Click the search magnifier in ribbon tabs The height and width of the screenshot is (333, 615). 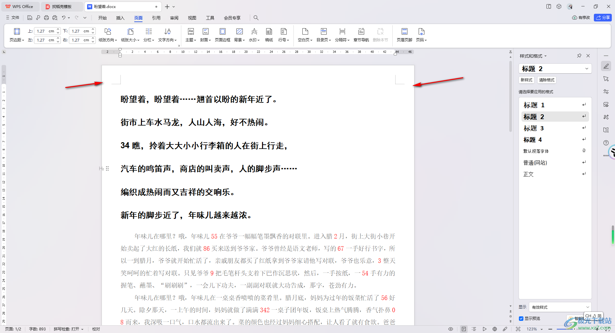point(256,18)
